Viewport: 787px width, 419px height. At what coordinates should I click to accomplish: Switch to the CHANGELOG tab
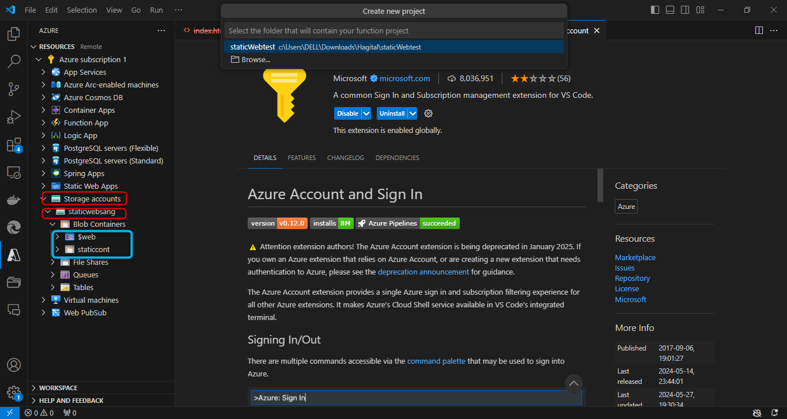pos(345,158)
